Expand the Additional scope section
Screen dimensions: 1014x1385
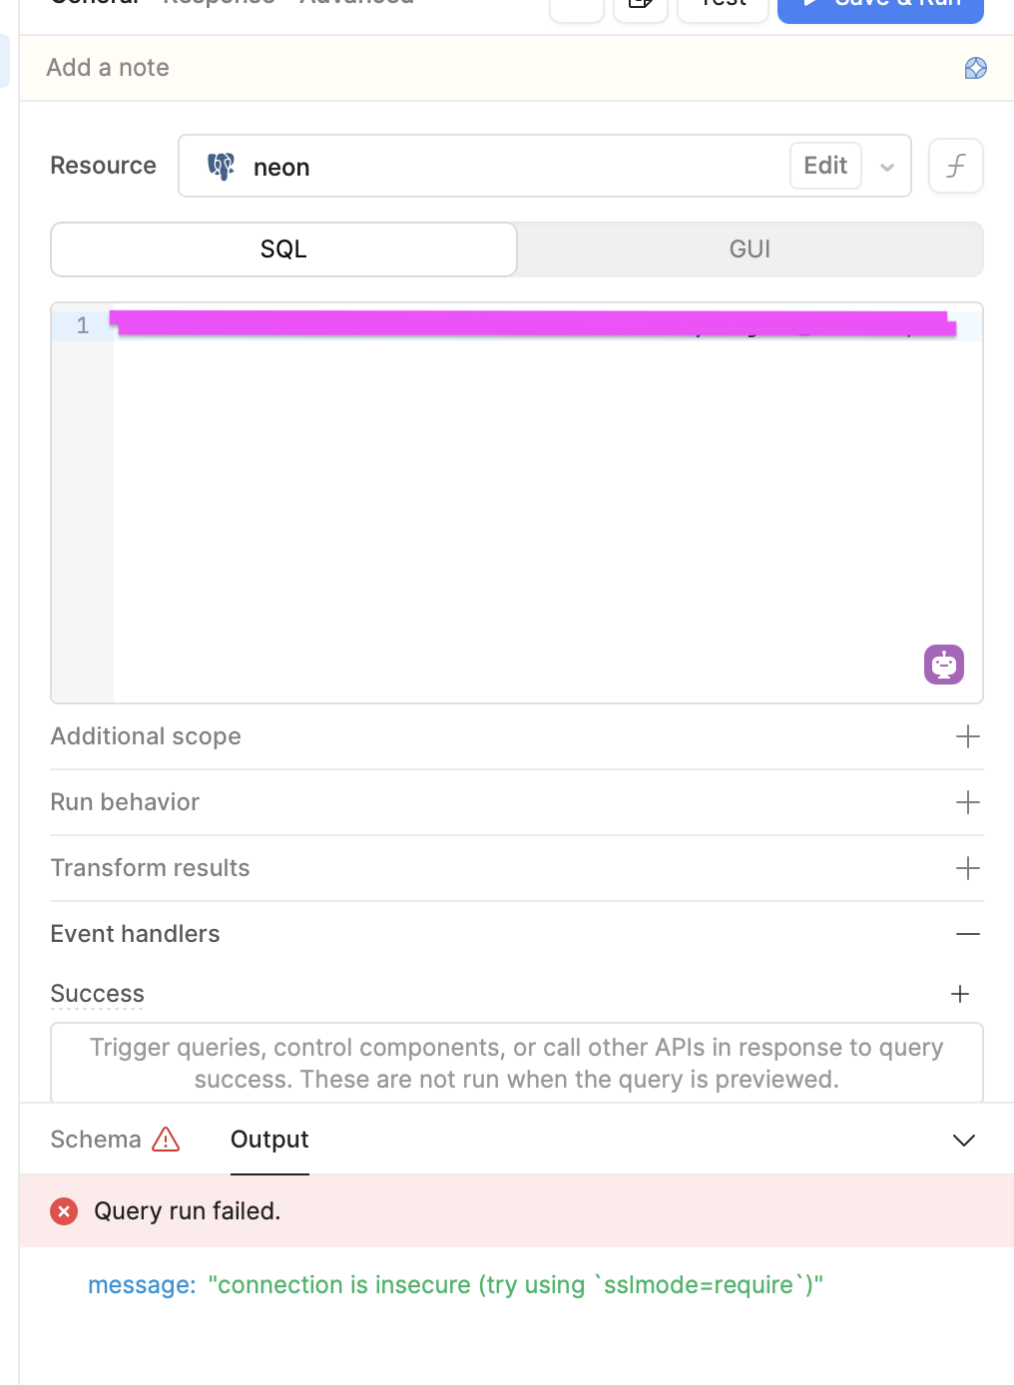pos(517,736)
